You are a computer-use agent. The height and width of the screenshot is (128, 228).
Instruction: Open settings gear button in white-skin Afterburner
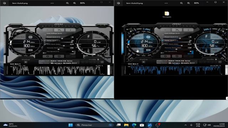click(47, 56)
